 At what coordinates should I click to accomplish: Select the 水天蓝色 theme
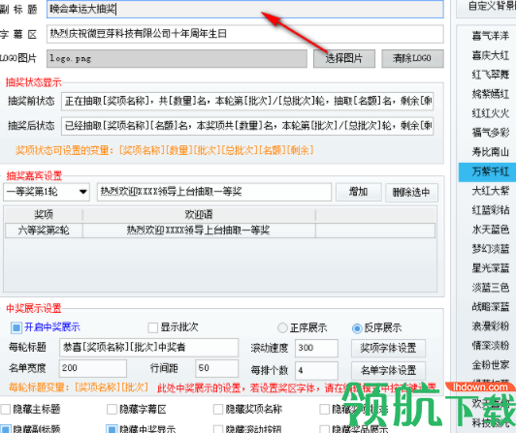[x=491, y=230]
